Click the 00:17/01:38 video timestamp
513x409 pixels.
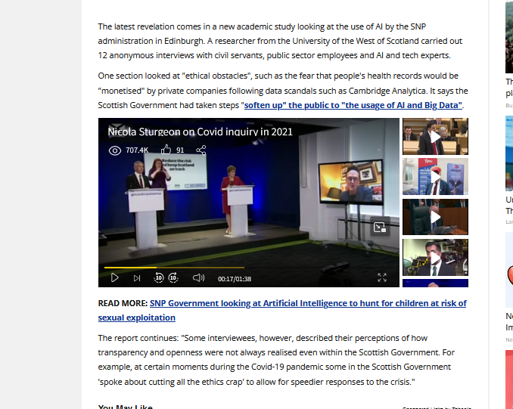point(235,279)
